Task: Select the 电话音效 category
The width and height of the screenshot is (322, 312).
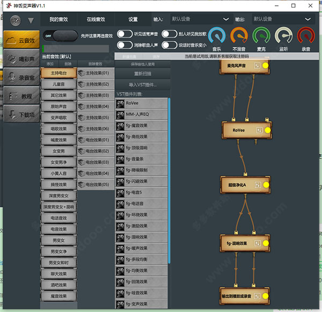Action: point(58,218)
